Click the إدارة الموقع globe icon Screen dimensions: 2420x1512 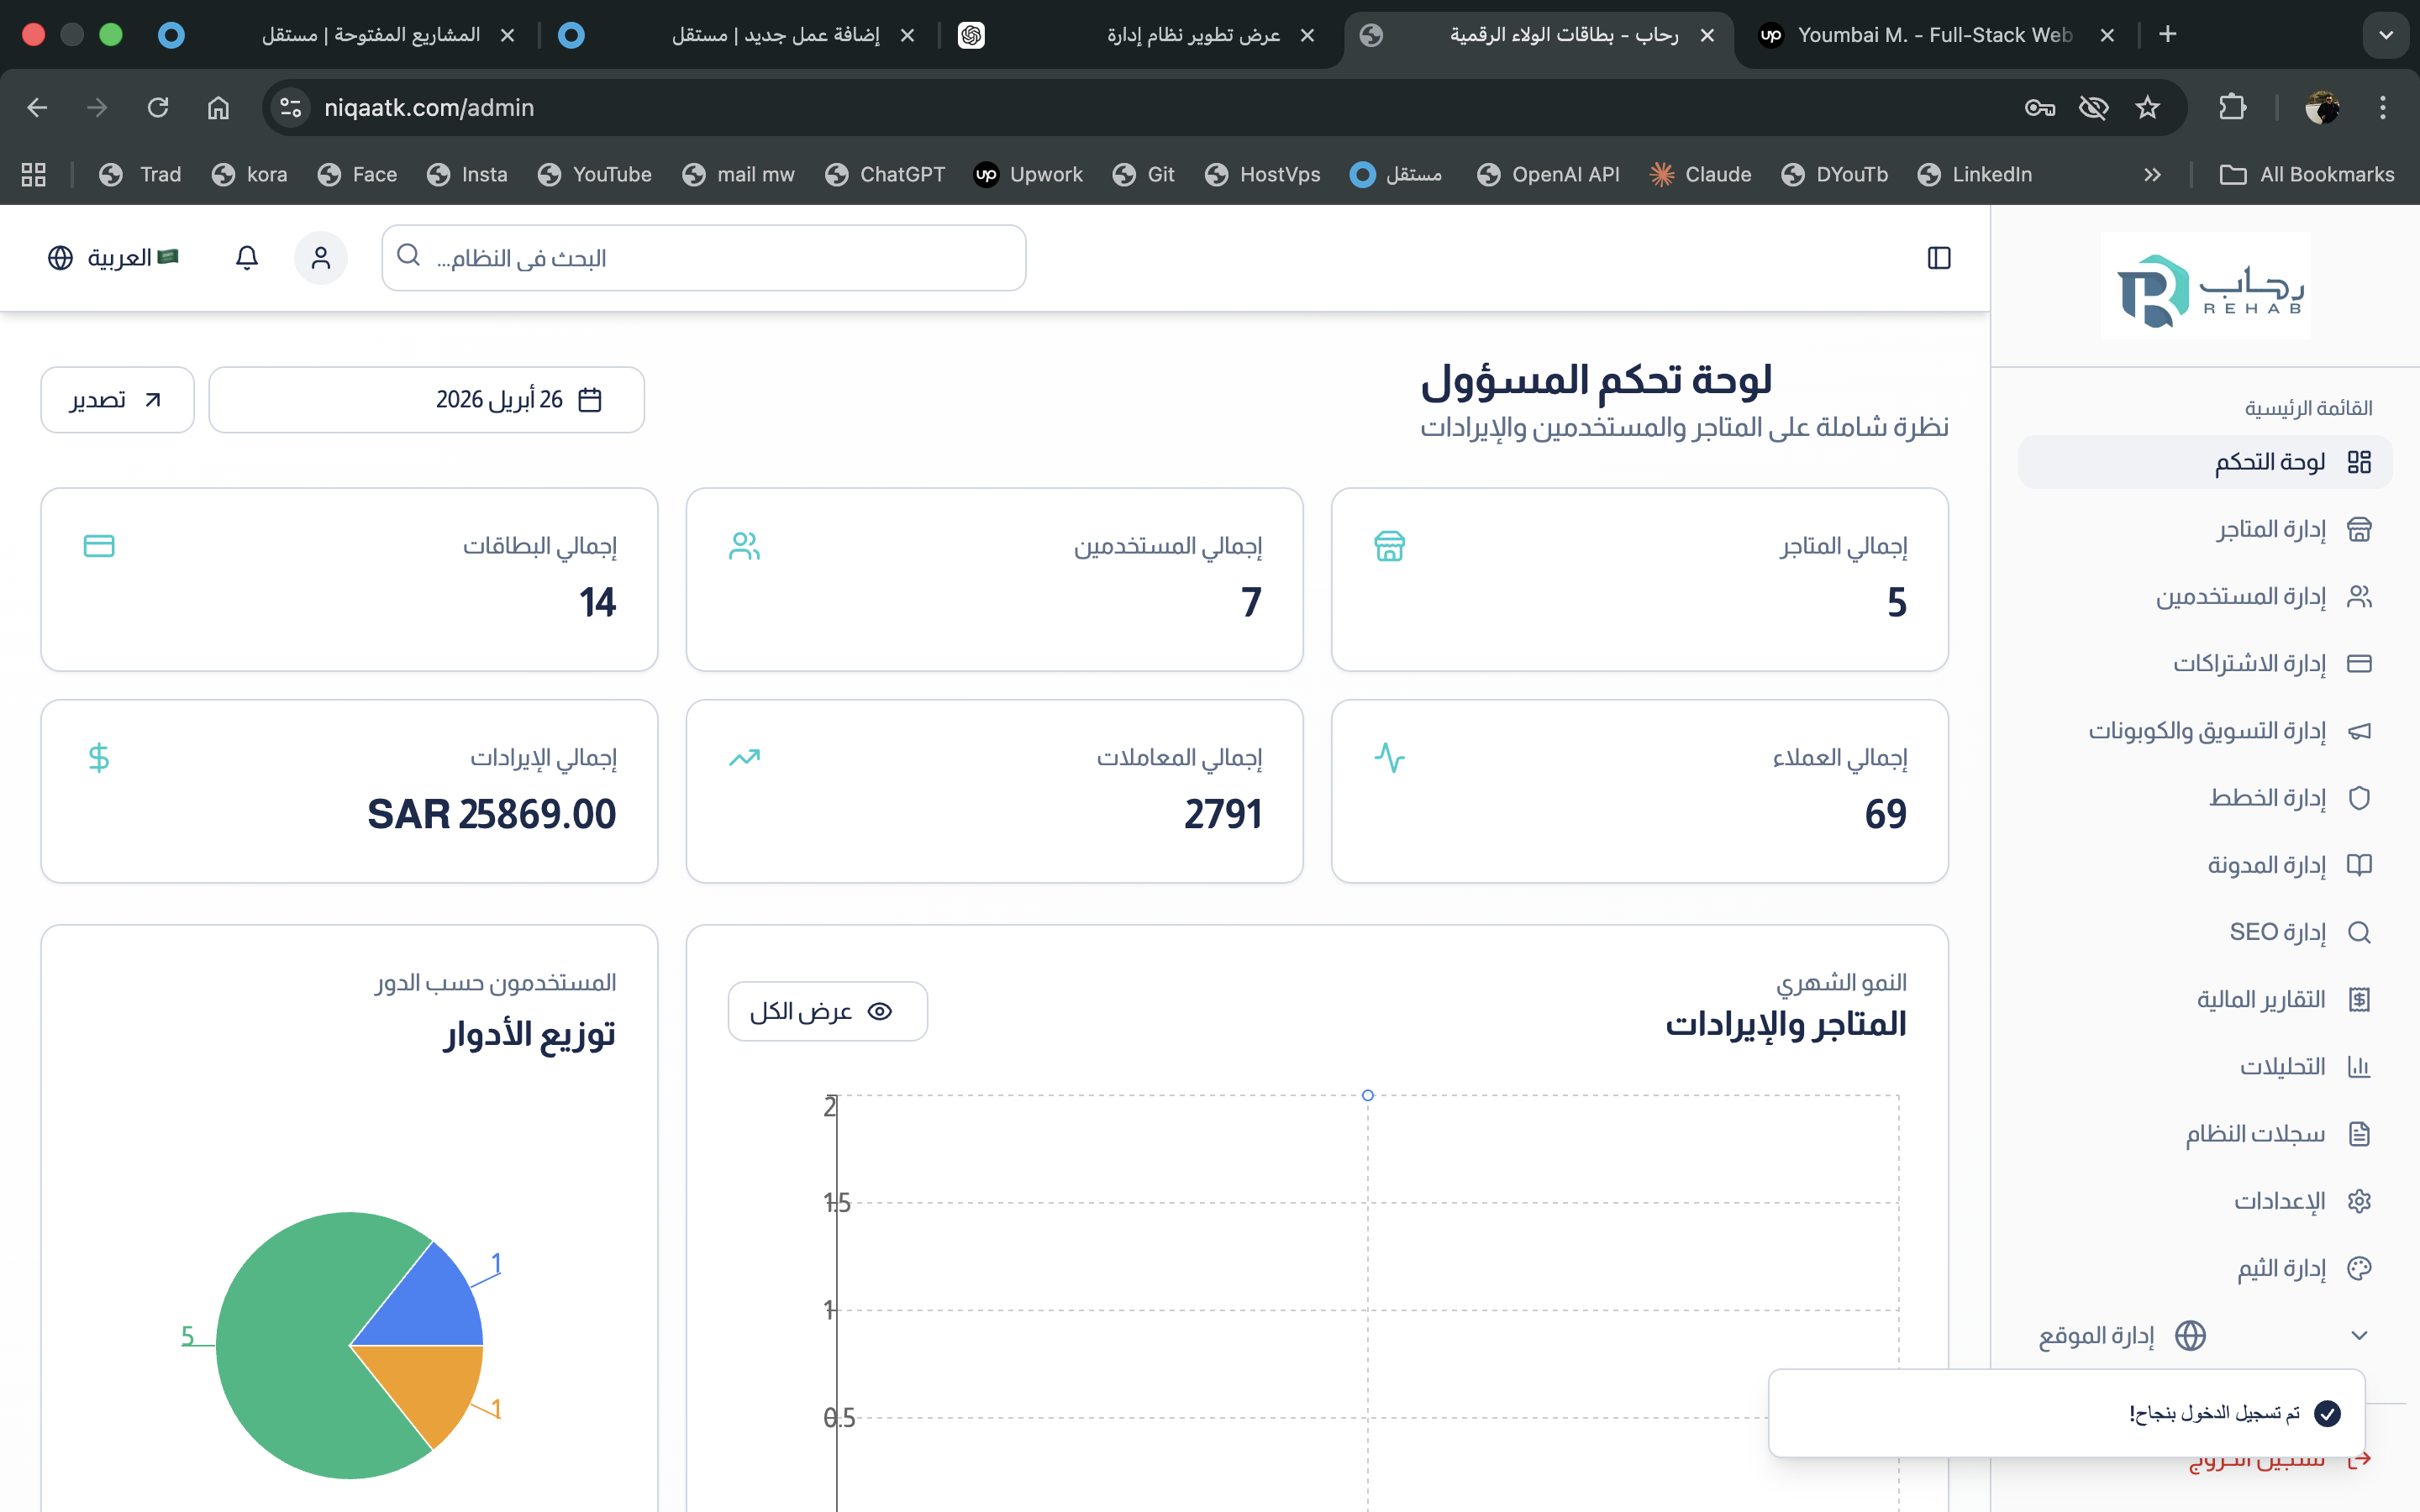pyautogui.click(x=2190, y=1336)
